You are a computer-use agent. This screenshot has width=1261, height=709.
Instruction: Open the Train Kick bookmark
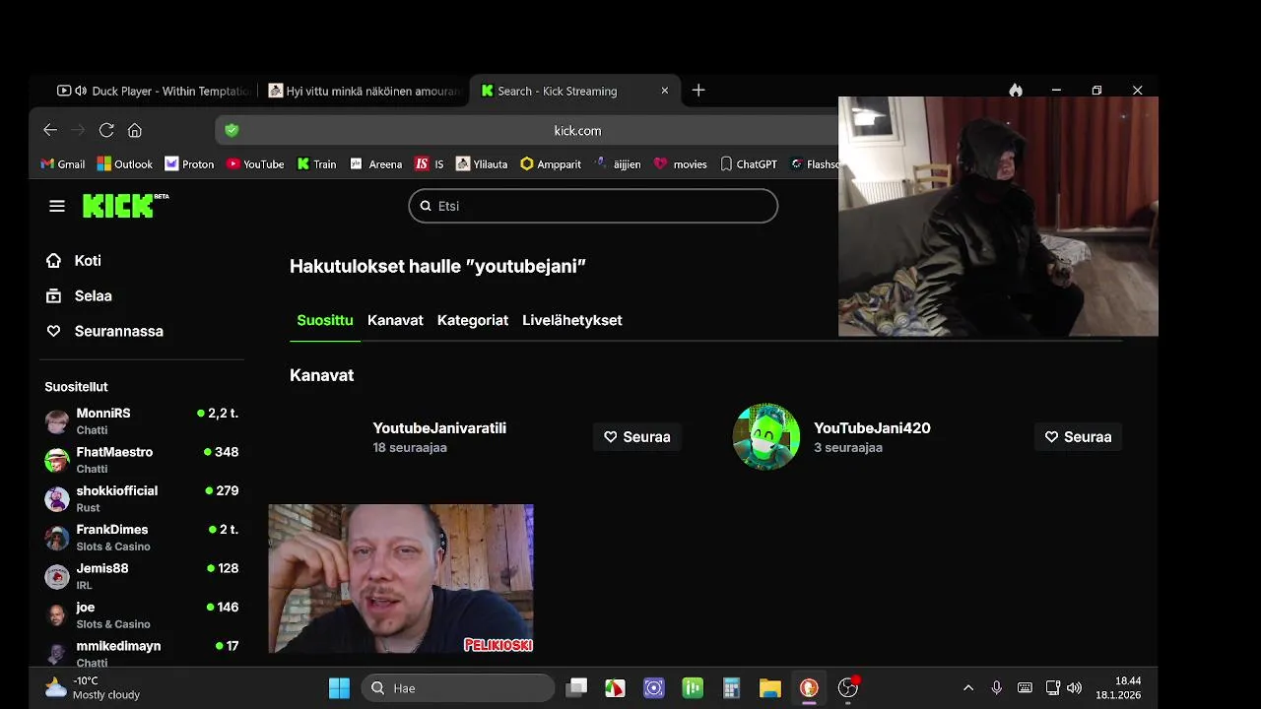[x=317, y=164]
